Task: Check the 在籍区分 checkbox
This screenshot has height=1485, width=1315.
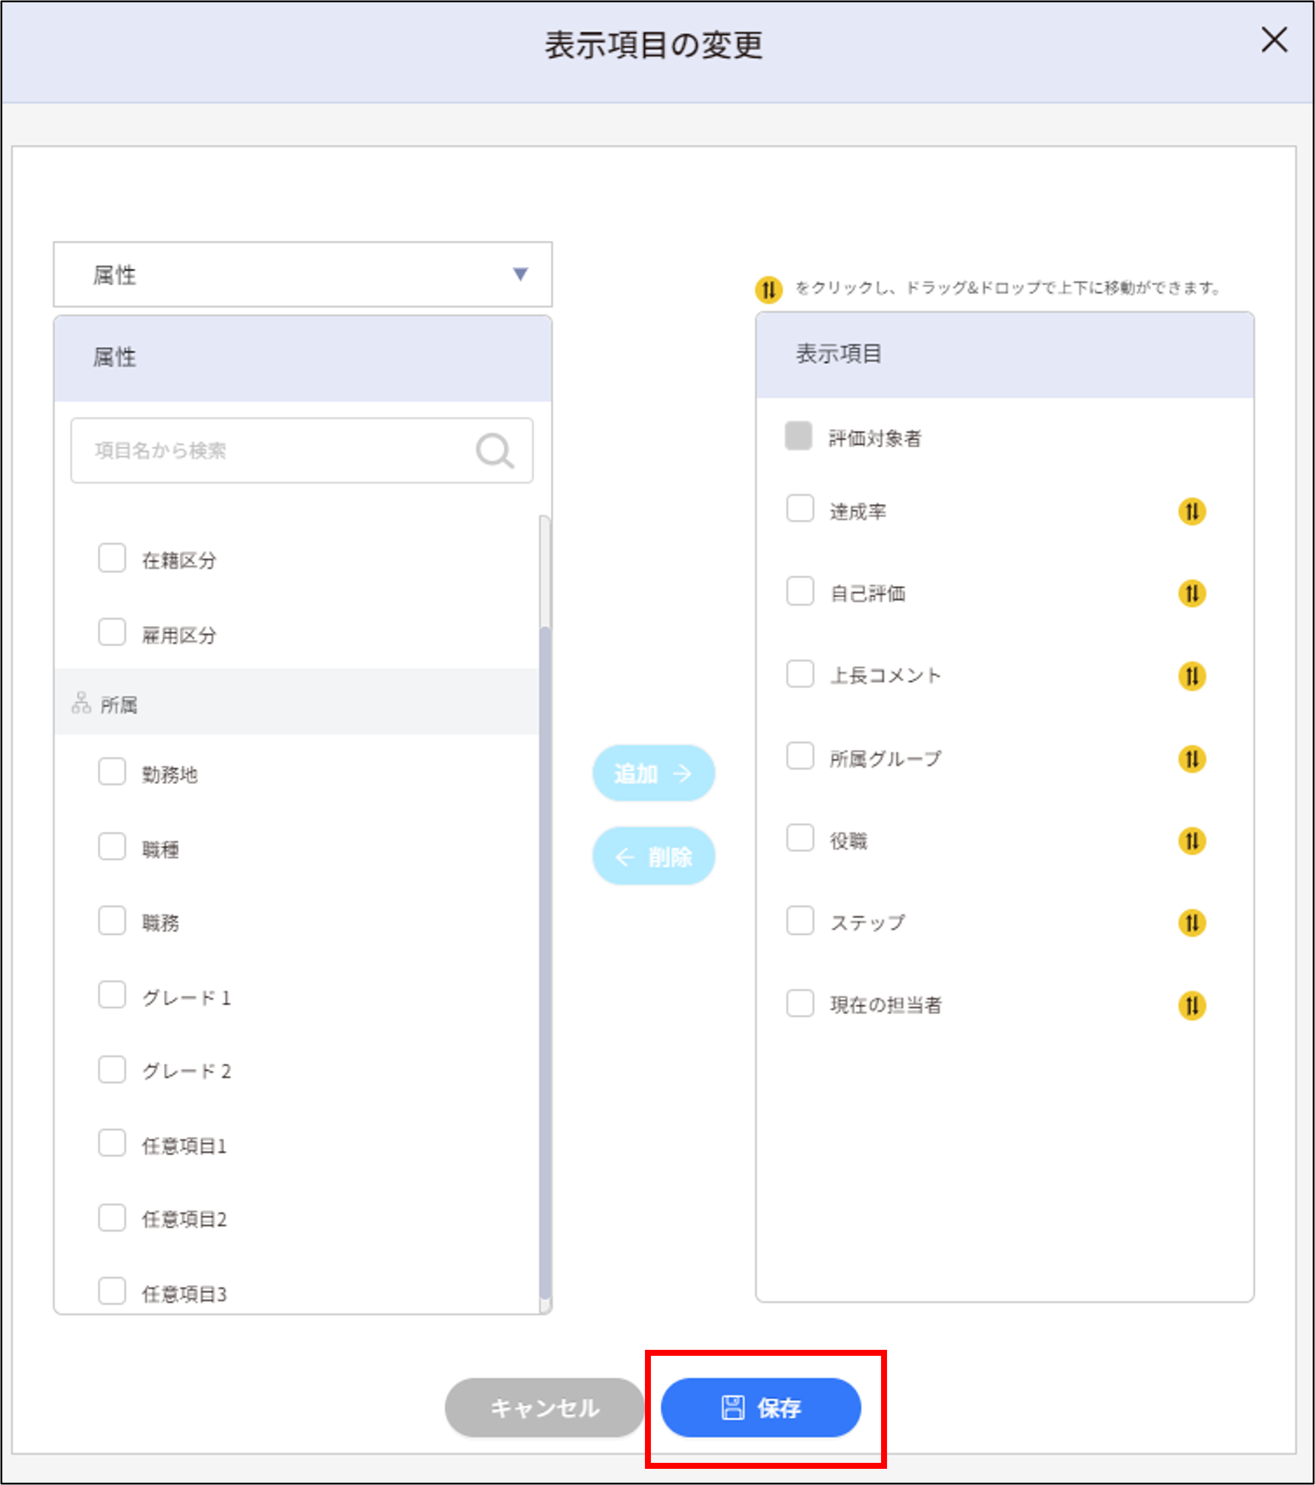Action: click(112, 558)
